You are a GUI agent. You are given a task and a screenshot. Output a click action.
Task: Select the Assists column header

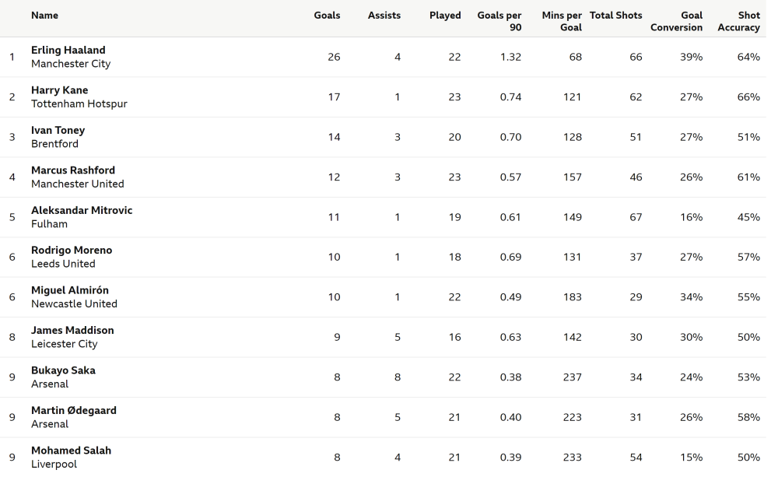[384, 16]
